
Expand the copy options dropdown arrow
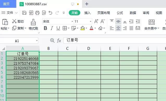(x=25, y=28)
